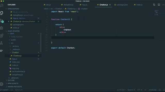Click the Open Changes compare icon
Viewport: 165px width, 92px height.
[154, 5]
